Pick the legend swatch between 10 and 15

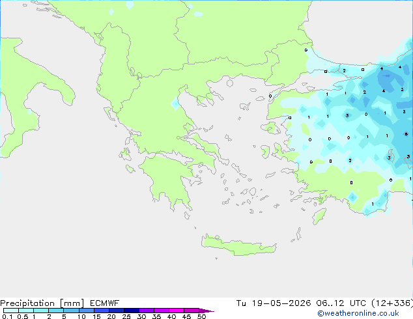coord(87,311)
